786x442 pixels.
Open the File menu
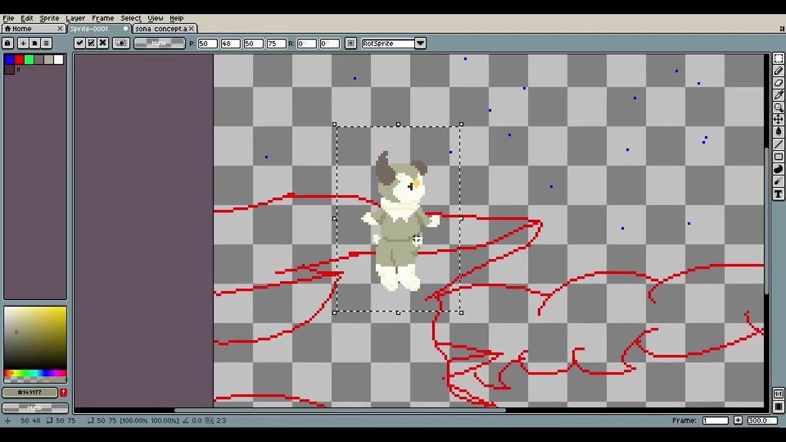point(9,18)
